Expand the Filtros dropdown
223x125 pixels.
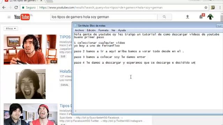coord(11,28)
